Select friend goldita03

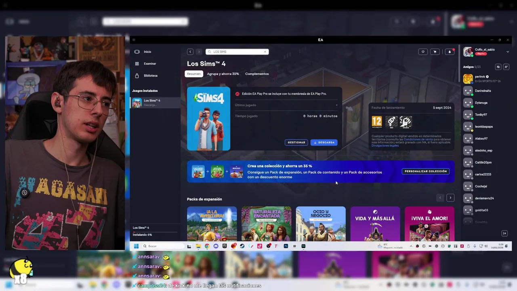(485, 210)
